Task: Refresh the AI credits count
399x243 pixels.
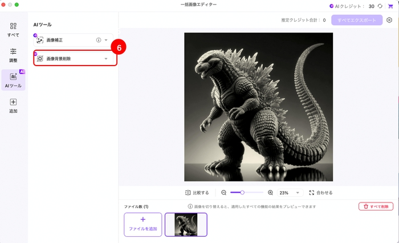Action: [380, 6]
